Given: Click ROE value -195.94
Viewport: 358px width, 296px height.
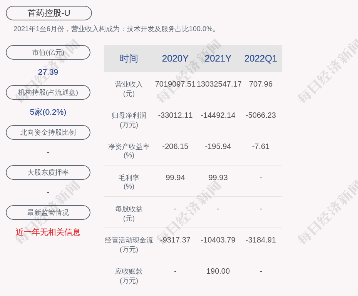Looking at the screenshot, I should pos(218,146).
